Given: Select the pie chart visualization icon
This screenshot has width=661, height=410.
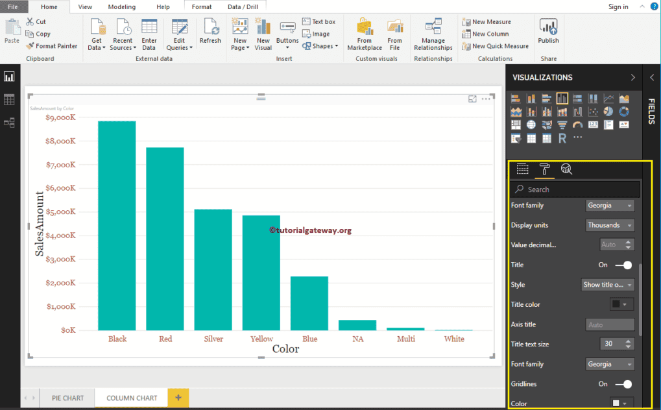Looking at the screenshot, I should (607, 112).
